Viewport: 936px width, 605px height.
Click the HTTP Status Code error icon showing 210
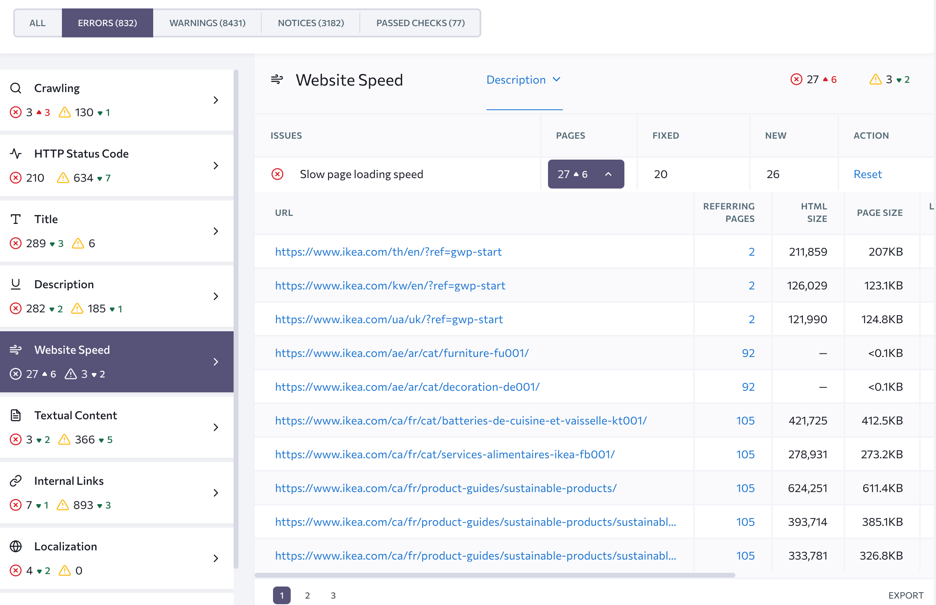click(x=16, y=178)
